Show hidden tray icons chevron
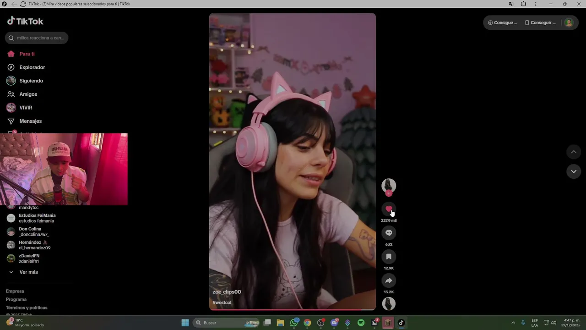 (x=513, y=323)
